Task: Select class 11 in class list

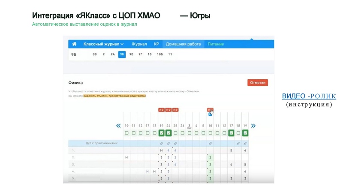Action: point(170,54)
